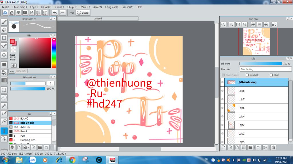The image size is (293, 164).
Task: Select the Move tool with four arrows
Action: 4,55
